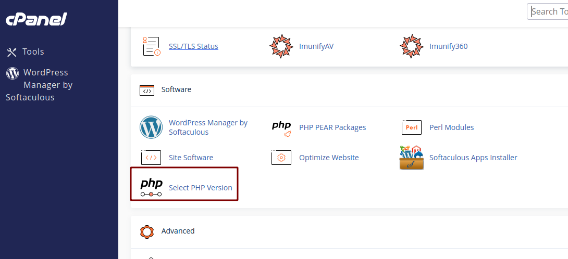Open the ImunifyAV link
Screen dimensions: 568x259
(316, 46)
